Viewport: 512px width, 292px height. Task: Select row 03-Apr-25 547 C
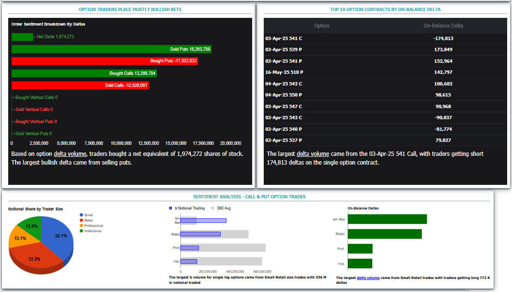(x=385, y=106)
